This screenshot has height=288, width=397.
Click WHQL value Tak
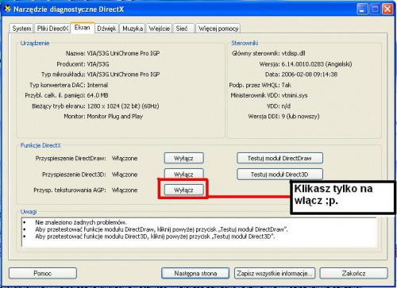pyautogui.click(x=286, y=85)
